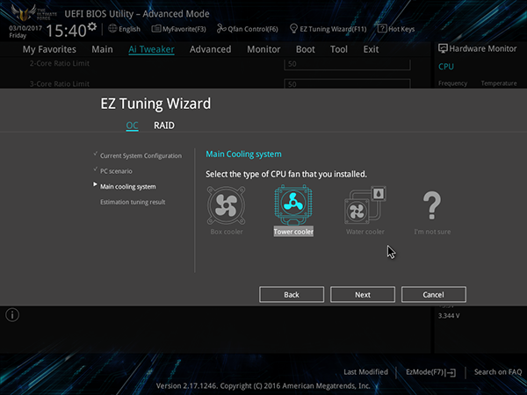Click the 3.344 V voltage value
The width and height of the screenshot is (527, 395).
pyautogui.click(x=449, y=316)
